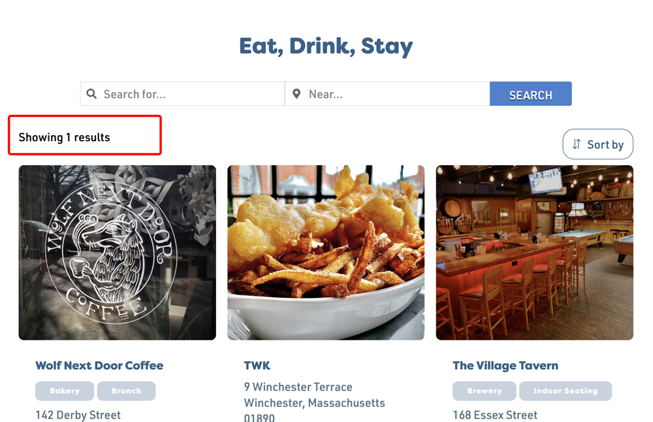Choose the Indoor Seating tag
This screenshot has height=422, width=653.
click(565, 391)
